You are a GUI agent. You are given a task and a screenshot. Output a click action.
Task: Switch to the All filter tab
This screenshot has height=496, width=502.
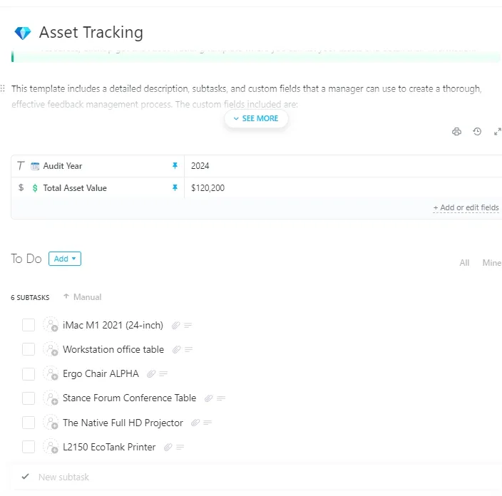click(464, 263)
